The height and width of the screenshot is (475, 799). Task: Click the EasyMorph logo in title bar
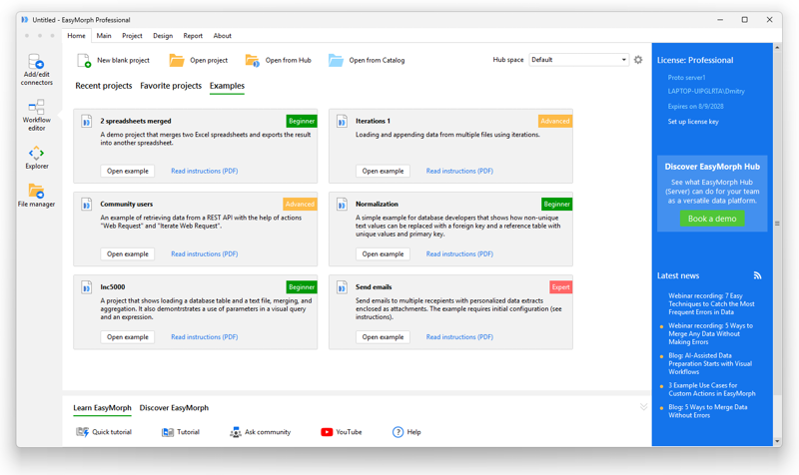pyautogui.click(x=24, y=20)
